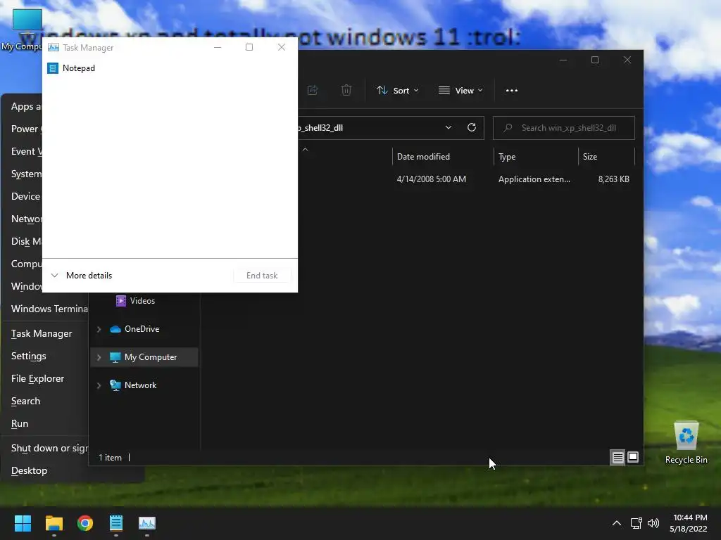Viewport: 721px width, 540px height.
Task: Launch Chrome from taskbar
Action: (85, 523)
